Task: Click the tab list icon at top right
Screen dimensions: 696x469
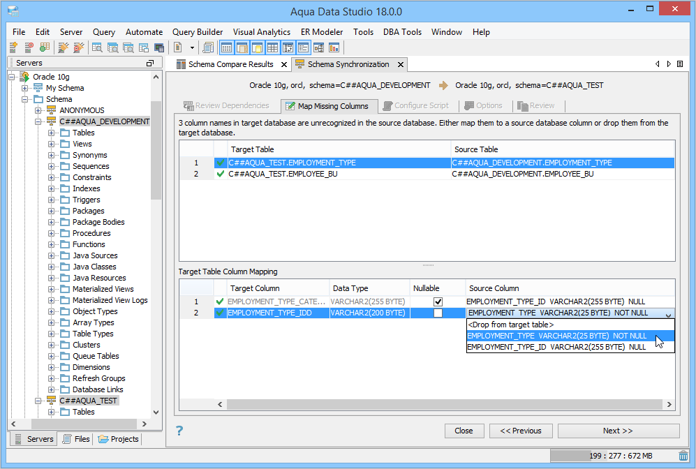Action: click(680, 64)
